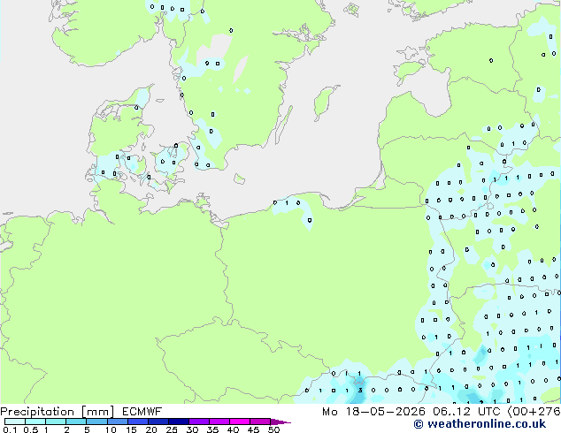Click the legend scale label '5'

coord(87,429)
